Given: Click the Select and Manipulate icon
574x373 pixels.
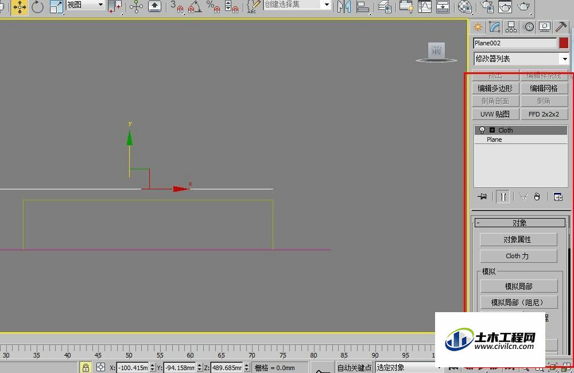Looking at the screenshot, I should click(136, 6).
